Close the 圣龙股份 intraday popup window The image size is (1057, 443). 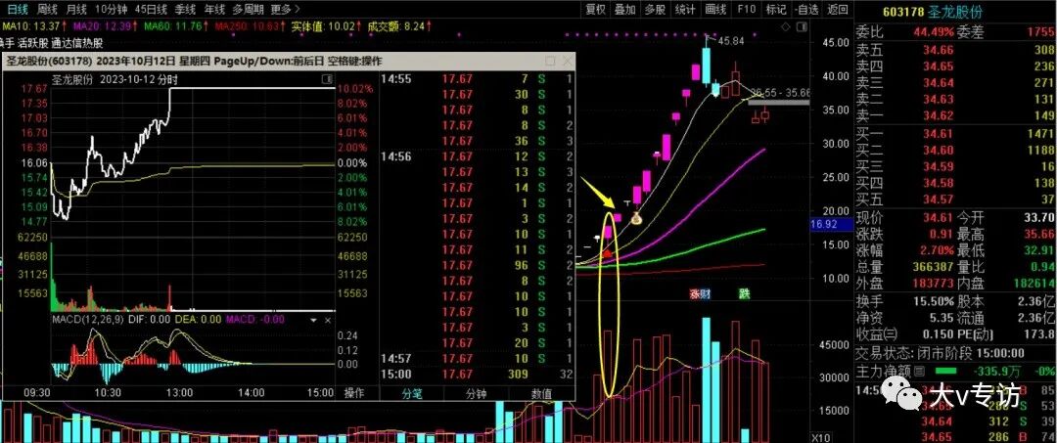(x=567, y=61)
